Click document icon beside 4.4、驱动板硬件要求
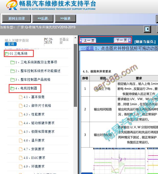Image resolution: width=158 pixels, height=174 pixels. click(21, 123)
